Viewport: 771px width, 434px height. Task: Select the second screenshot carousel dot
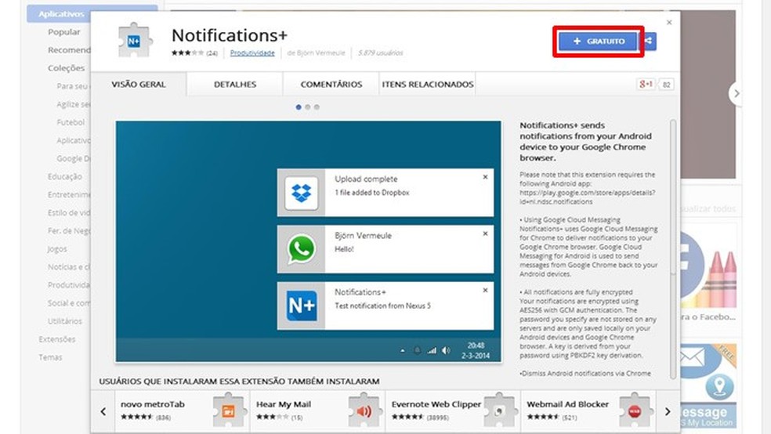(308, 107)
